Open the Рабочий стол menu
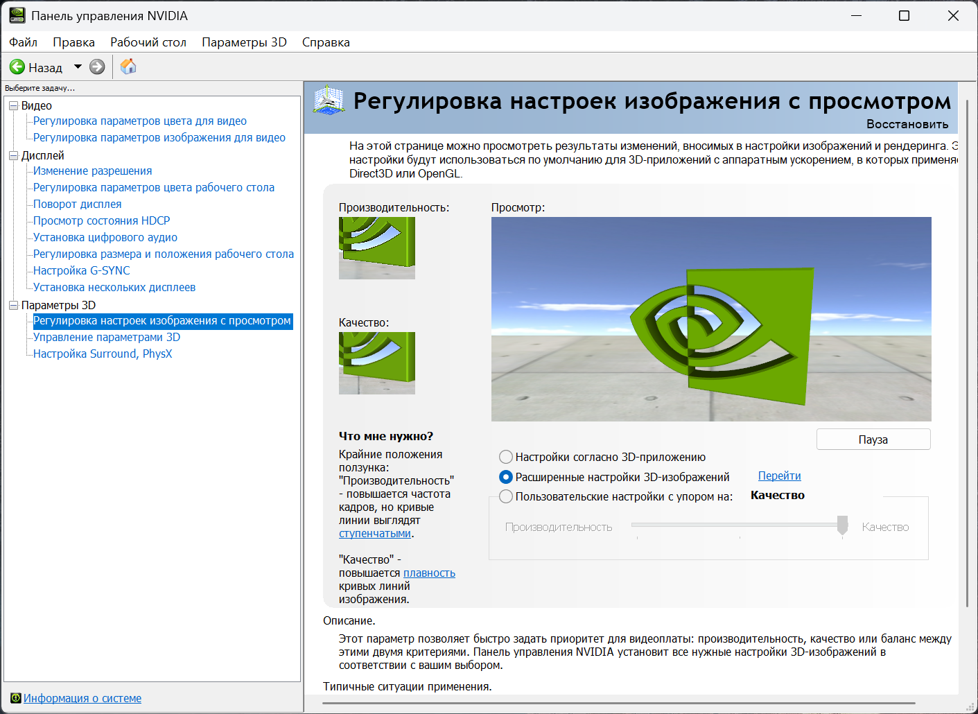978x714 pixels. coord(148,42)
